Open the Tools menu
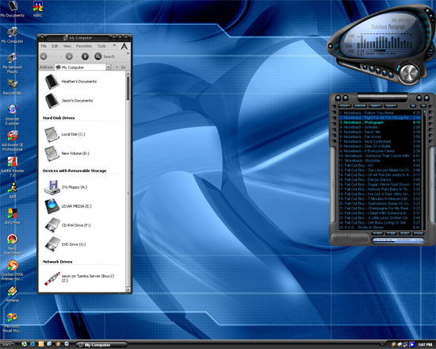 [101, 46]
